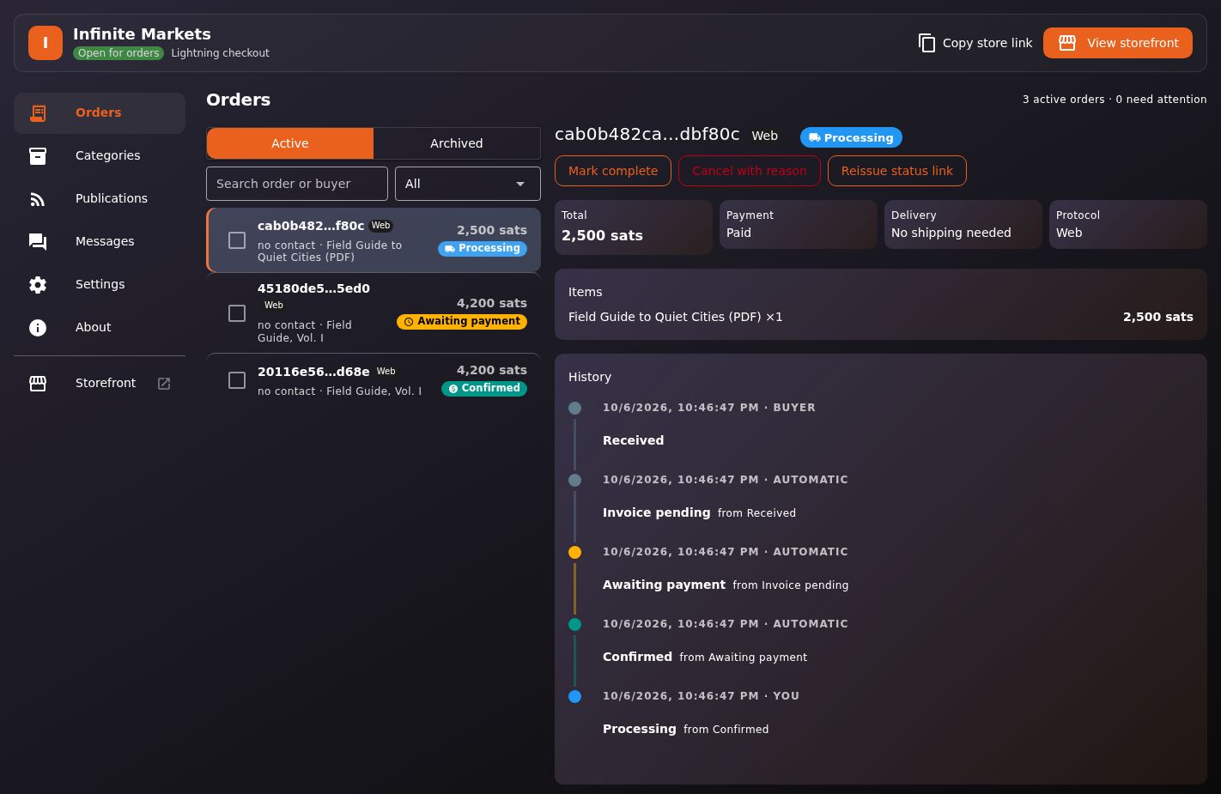Viewport: 1221px width, 794px height.
Task: Tick the checkbox for order 45180de5…5ed0
Action: click(x=237, y=313)
